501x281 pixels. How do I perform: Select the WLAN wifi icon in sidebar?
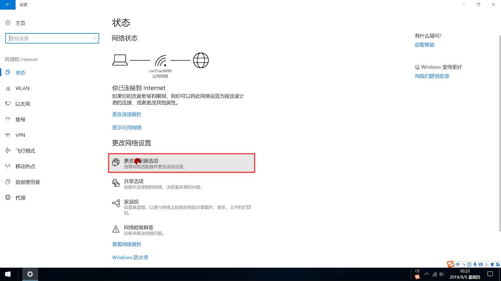click(x=8, y=88)
